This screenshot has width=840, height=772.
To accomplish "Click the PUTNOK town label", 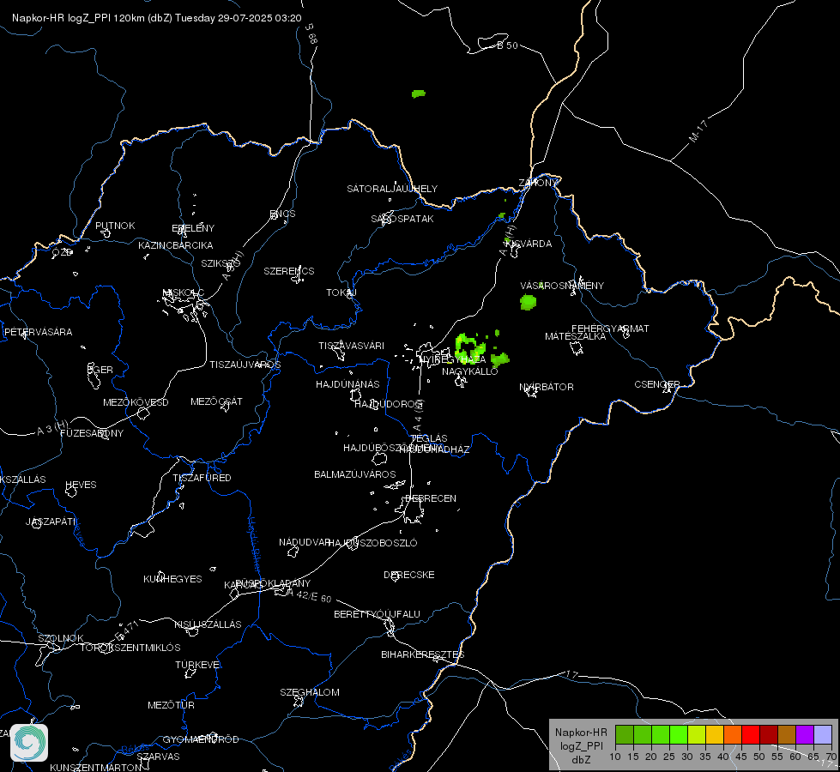I will [115, 226].
